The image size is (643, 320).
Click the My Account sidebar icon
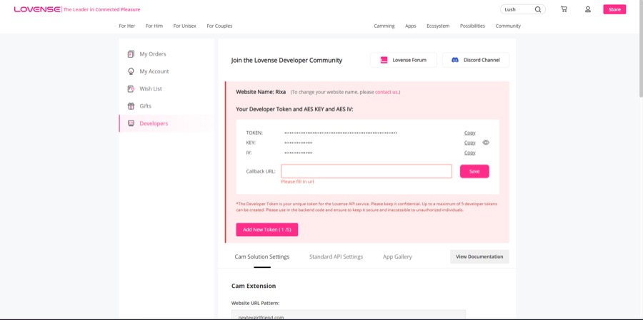131,71
